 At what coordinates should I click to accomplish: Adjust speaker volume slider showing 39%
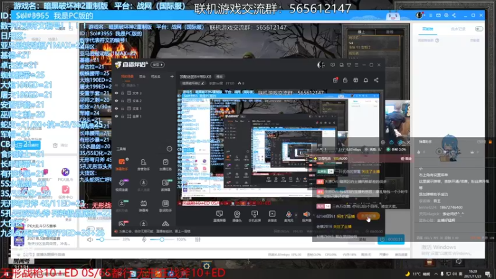(108, 239)
